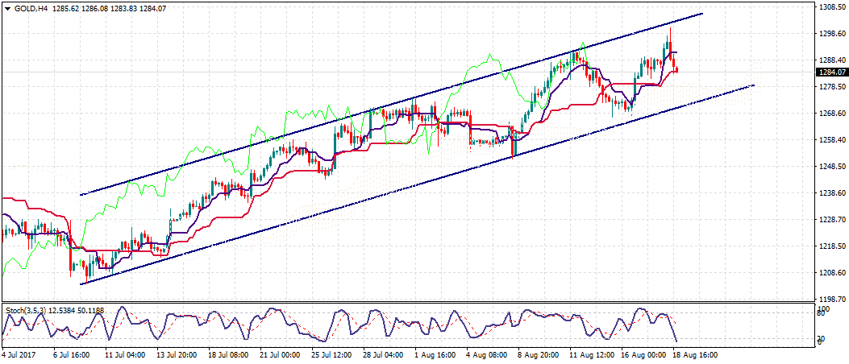Click the current price tag 1284.07
The width and height of the screenshot is (849, 364).
[830, 72]
